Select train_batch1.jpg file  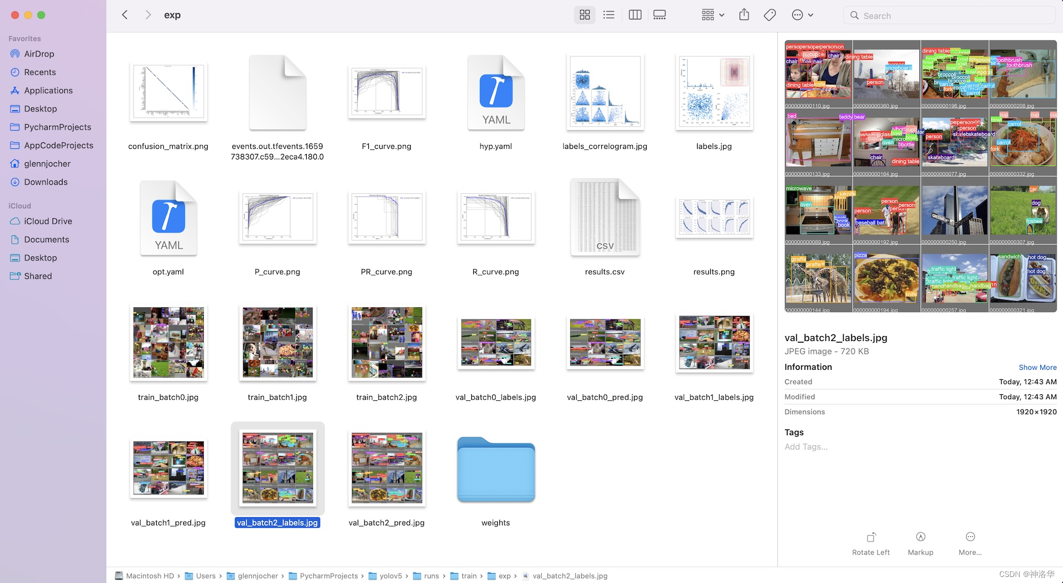click(x=277, y=343)
